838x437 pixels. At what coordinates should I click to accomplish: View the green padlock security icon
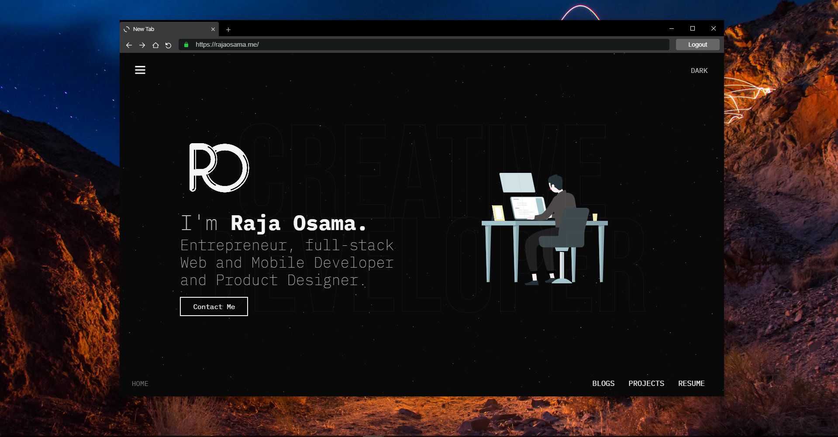[x=186, y=45]
